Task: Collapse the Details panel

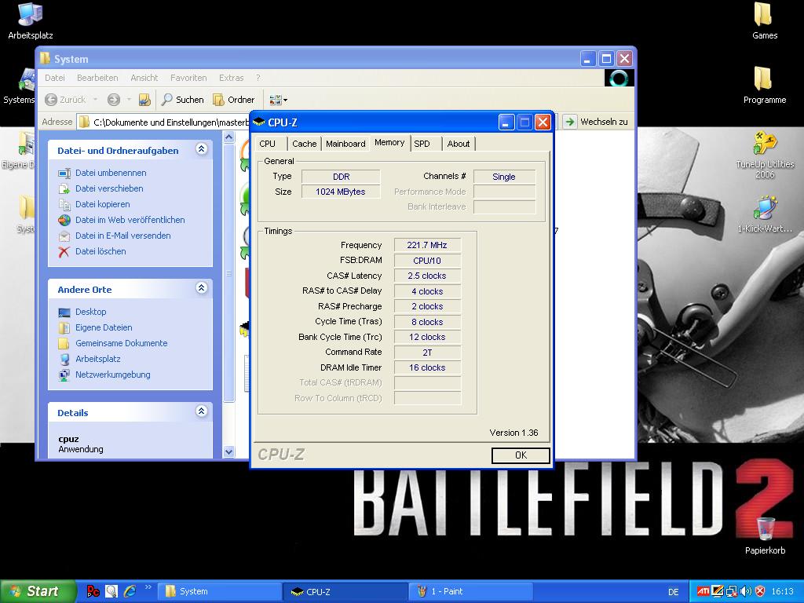Action: tap(202, 411)
